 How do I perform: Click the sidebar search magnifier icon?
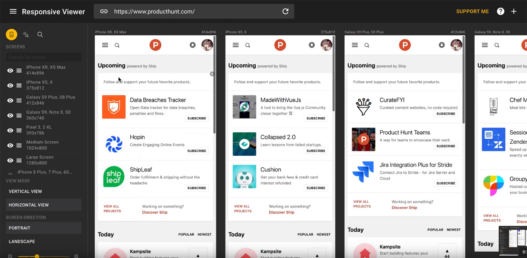[40, 35]
